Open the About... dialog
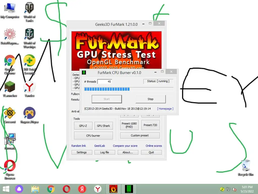 pos(128,152)
